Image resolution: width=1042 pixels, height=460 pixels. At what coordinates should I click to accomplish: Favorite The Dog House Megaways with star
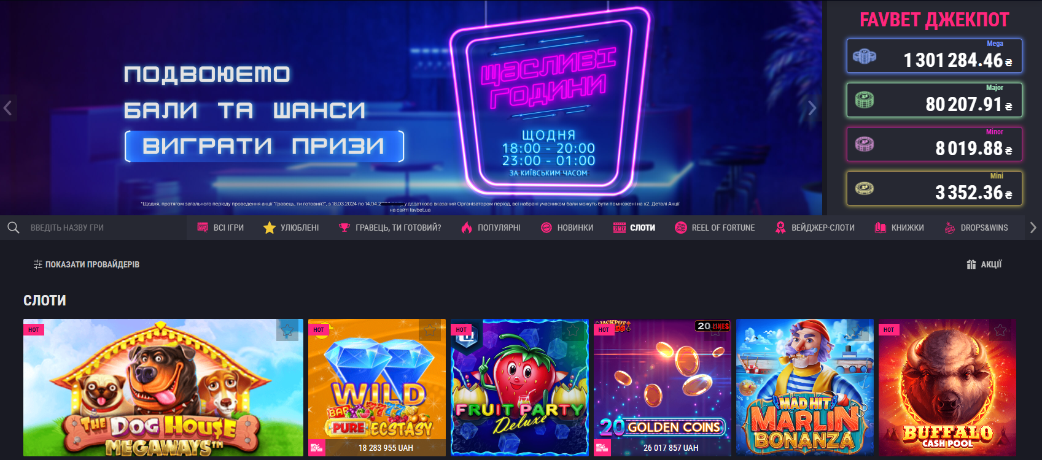[287, 331]
